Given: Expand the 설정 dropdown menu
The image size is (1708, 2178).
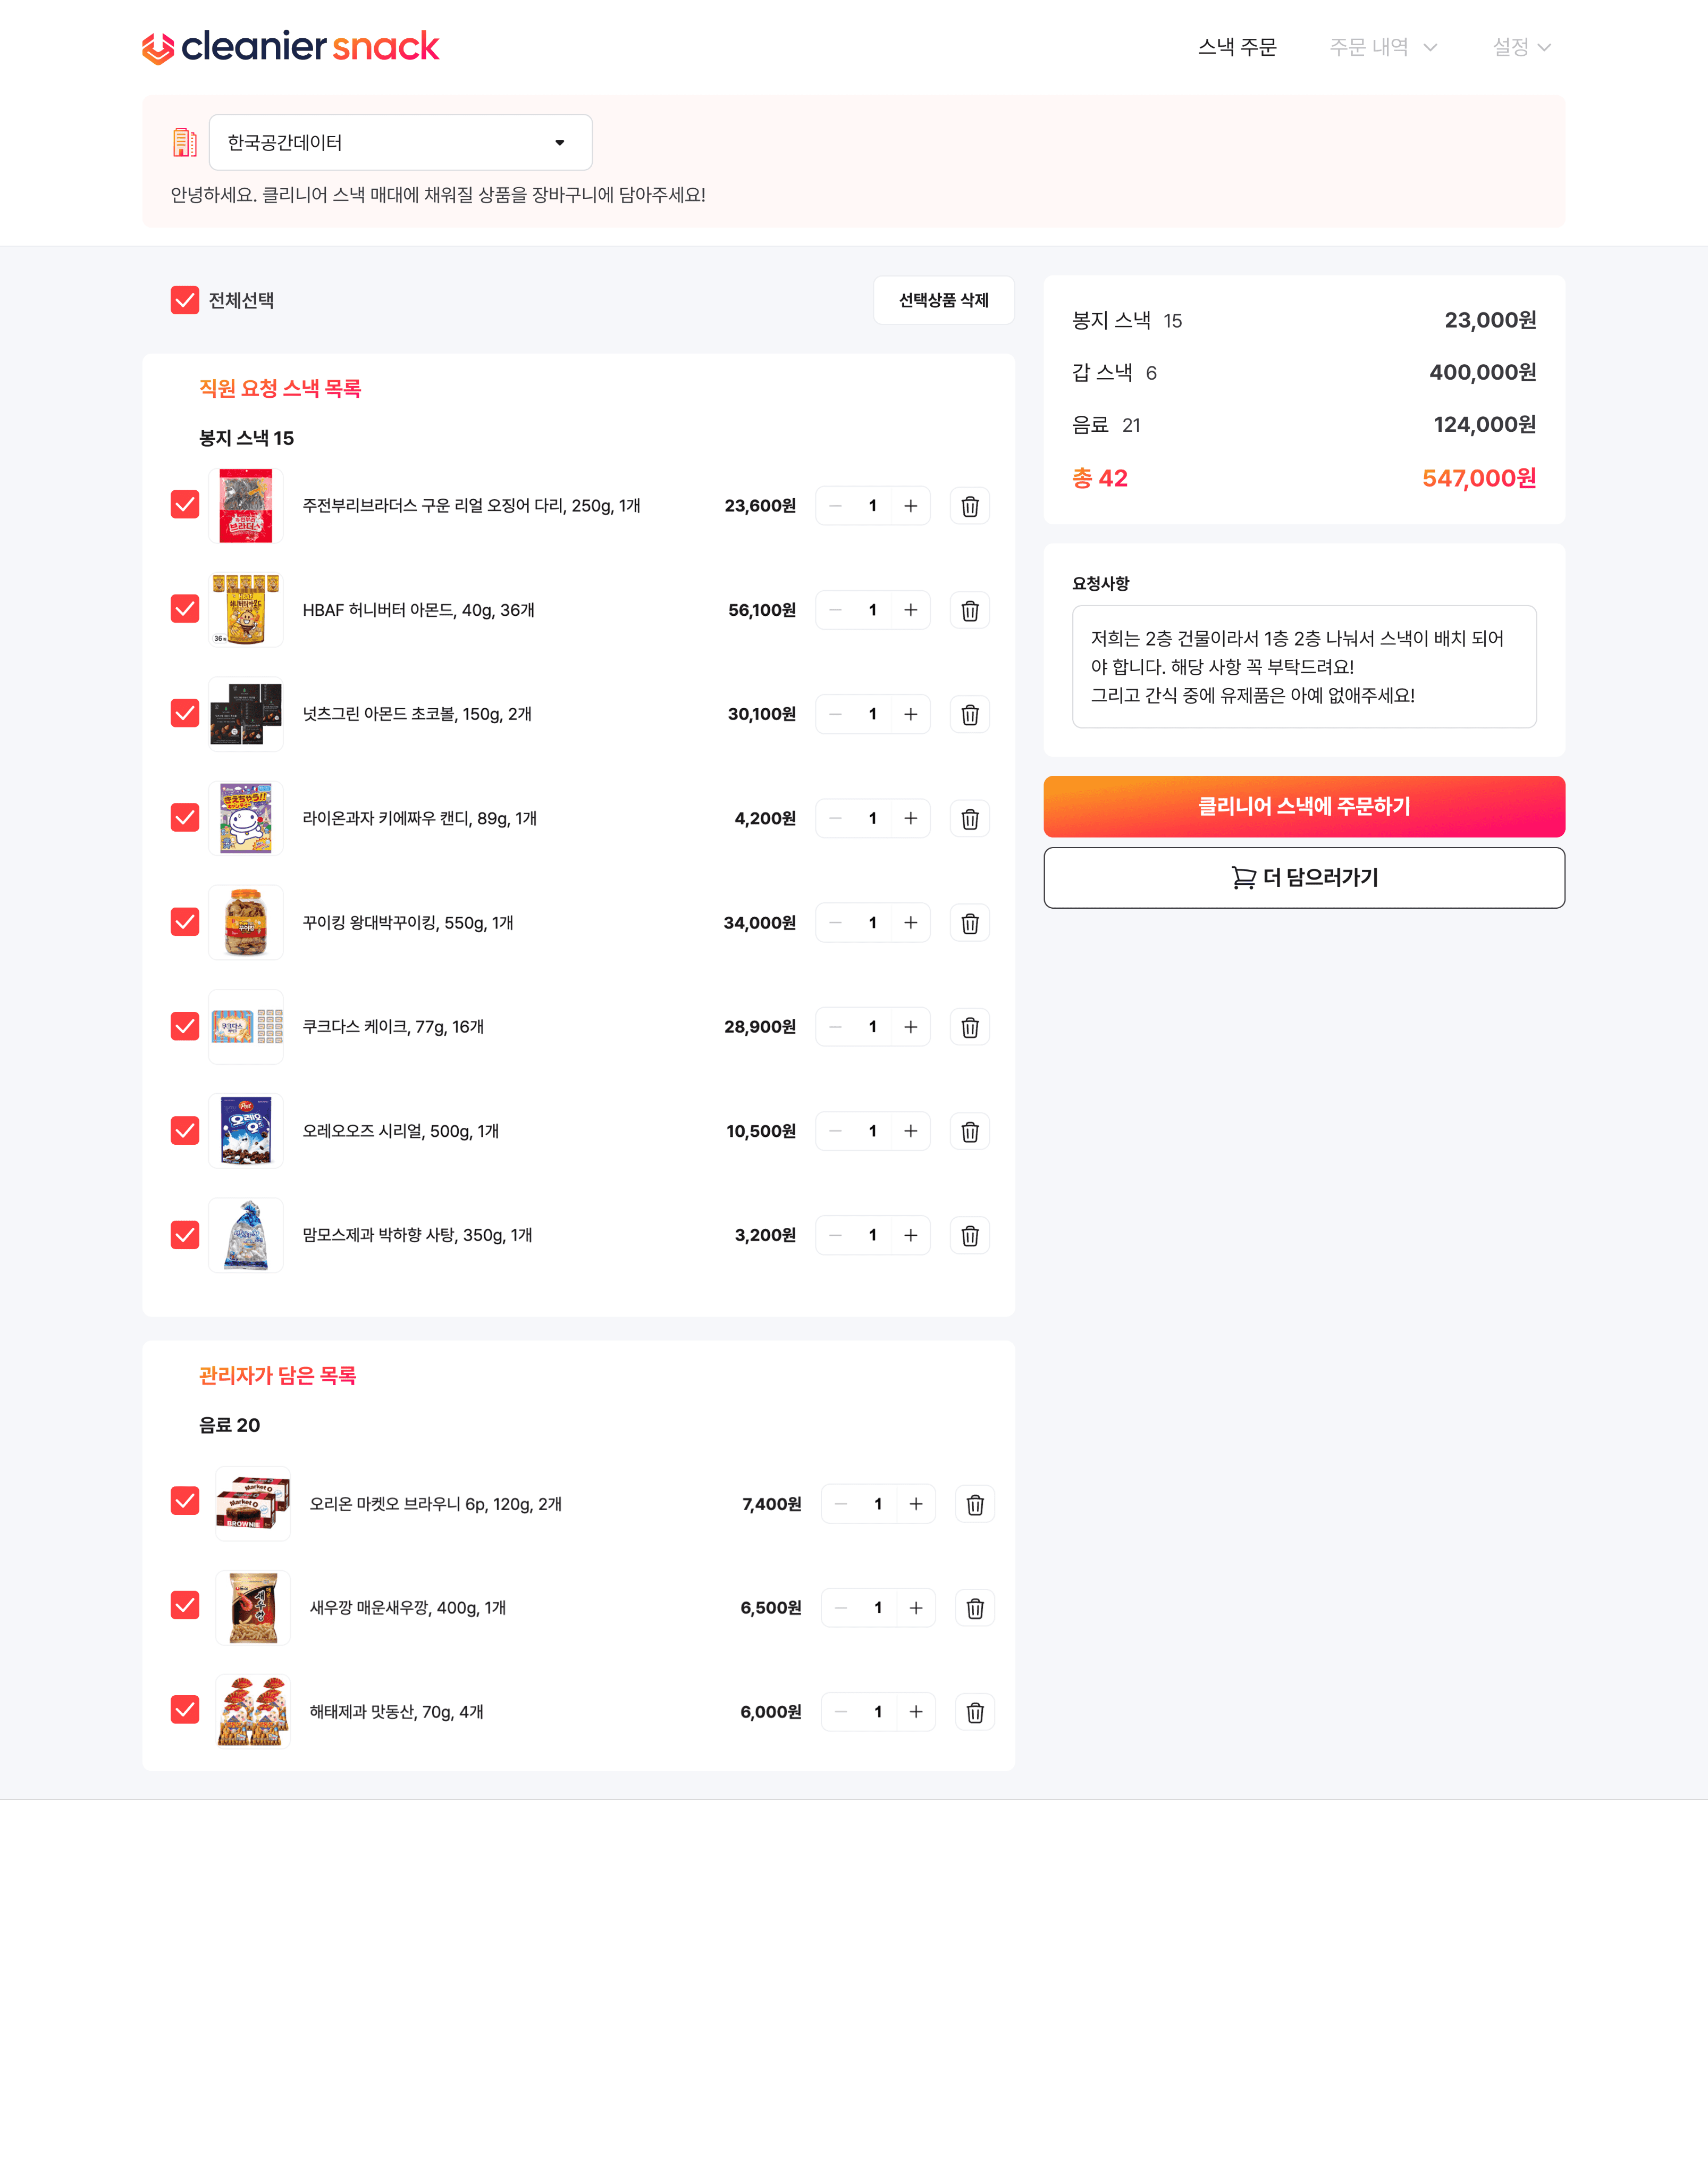Looking at the screenshot, I should [1521, 47].
